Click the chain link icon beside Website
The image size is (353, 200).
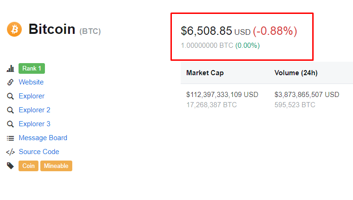coord(10,82)
